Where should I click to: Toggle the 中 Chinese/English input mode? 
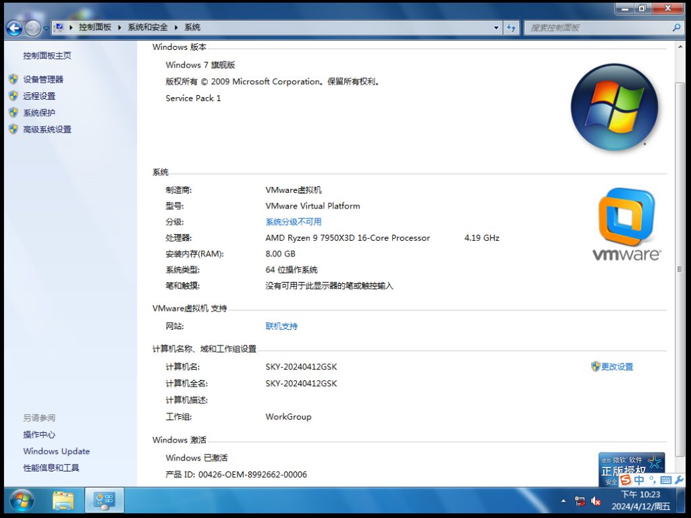point(638,480)
